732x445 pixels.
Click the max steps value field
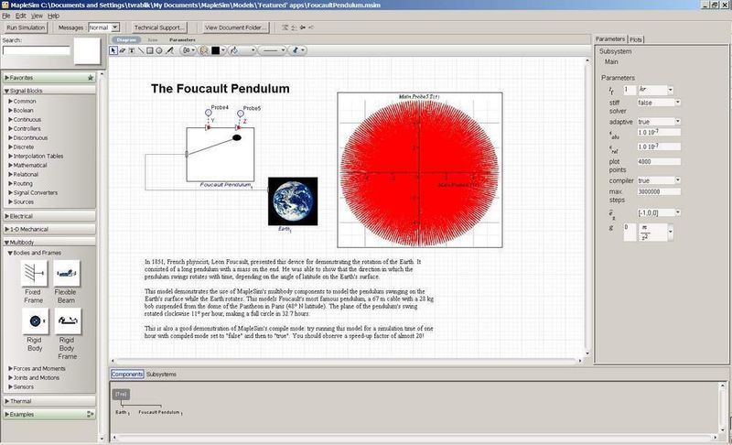coord(659,192)
